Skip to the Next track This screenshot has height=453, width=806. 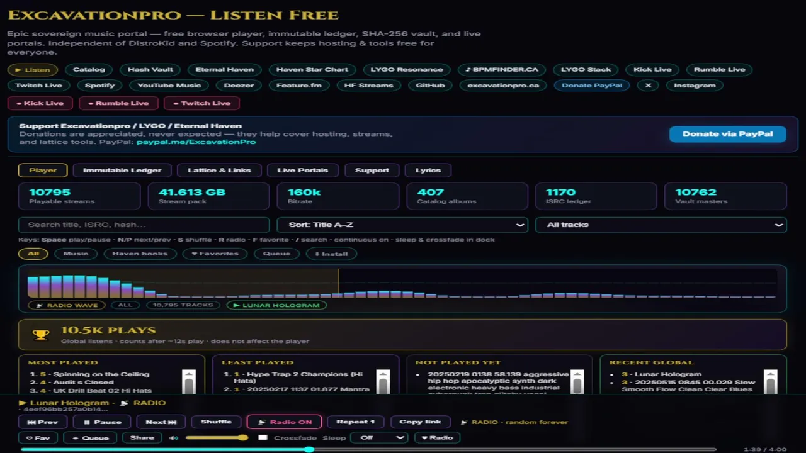click(x=161, y=422)
